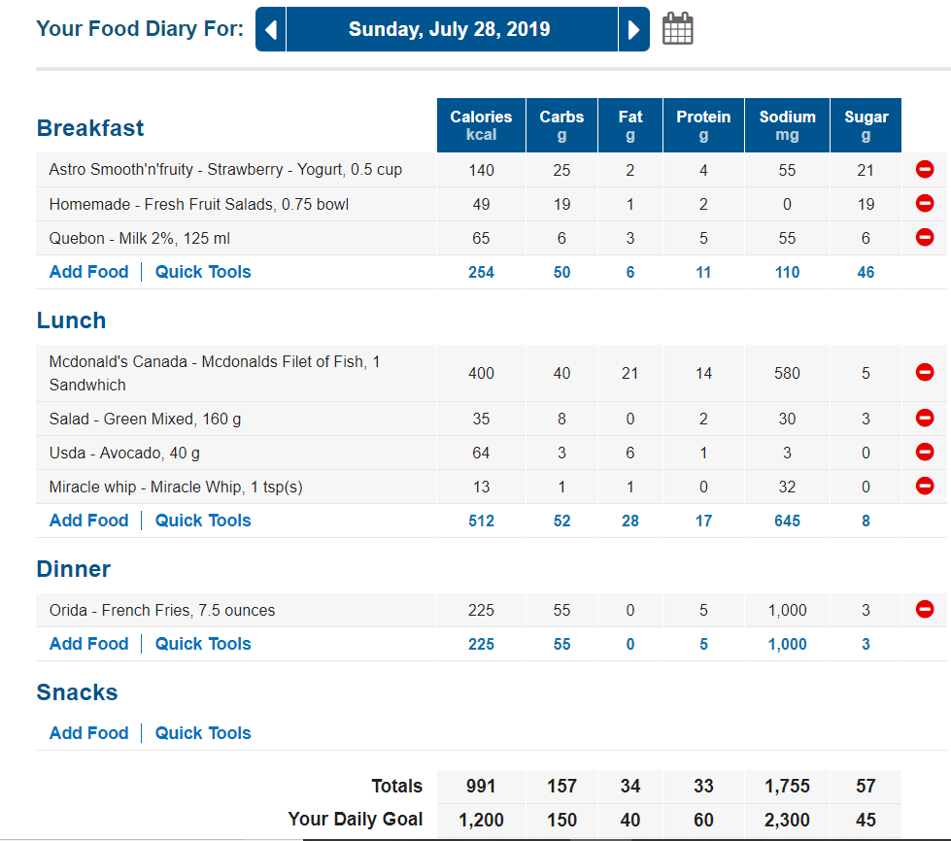951x841 pixels.
Task: Add Food to Breakfast
Action: 88,272
